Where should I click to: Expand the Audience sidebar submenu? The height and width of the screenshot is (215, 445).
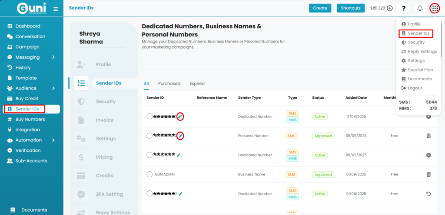[53, 88]
